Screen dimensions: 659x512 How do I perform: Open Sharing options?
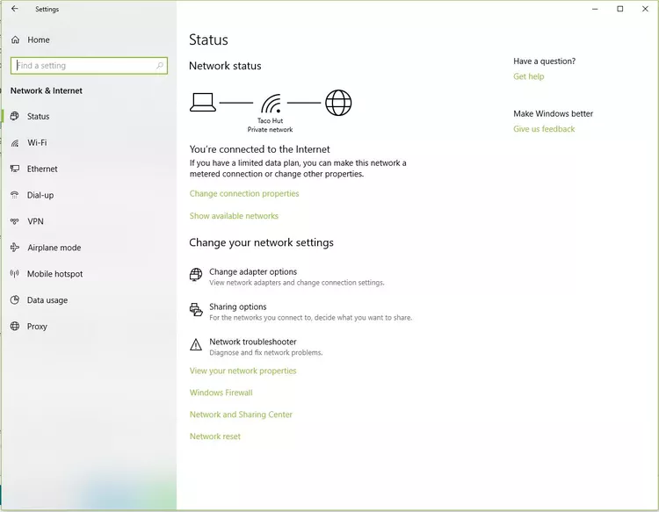click(238, 307)
